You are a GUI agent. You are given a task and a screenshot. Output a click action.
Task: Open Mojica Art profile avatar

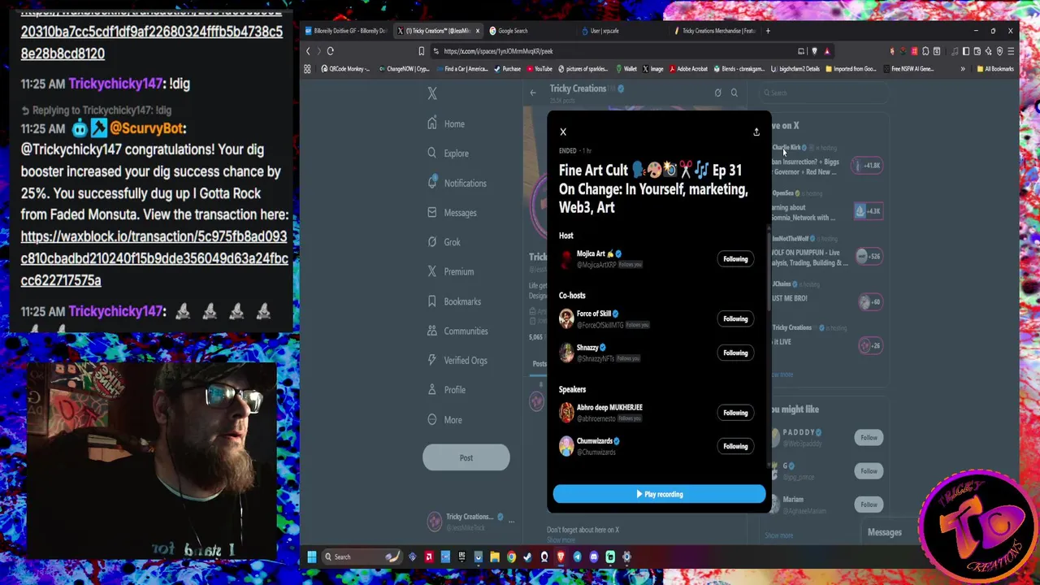(566, 258)
